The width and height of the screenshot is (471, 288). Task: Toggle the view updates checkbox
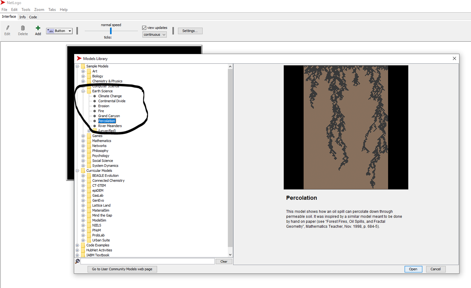click(x=144, y=28)
